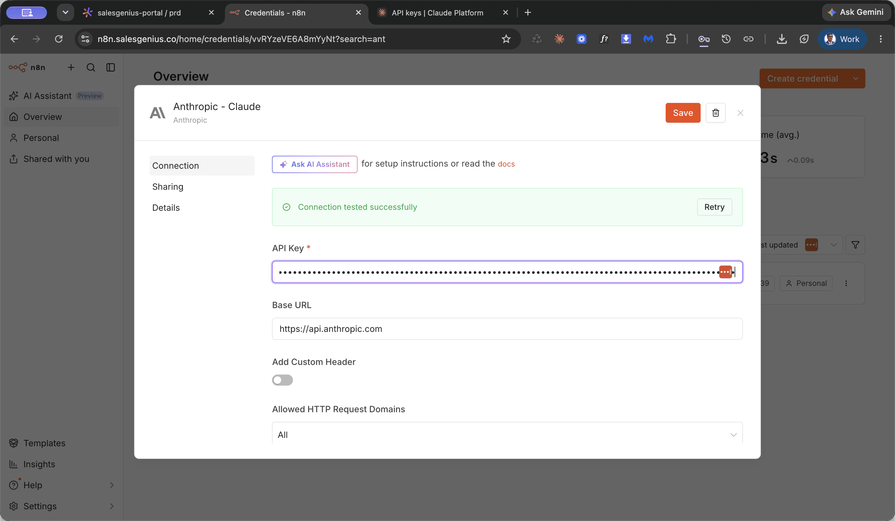The height and width of the screenshot is (521, 895).
Task: Open the three-dot menu on Personal credential row
Action: tap(846, 283)
